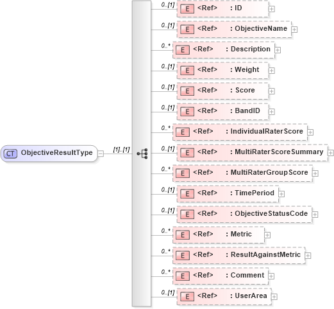Click the <Ref> text of Metric element
Image resolution: width=334 pixels, height=309 pixels.
(203, 234)
